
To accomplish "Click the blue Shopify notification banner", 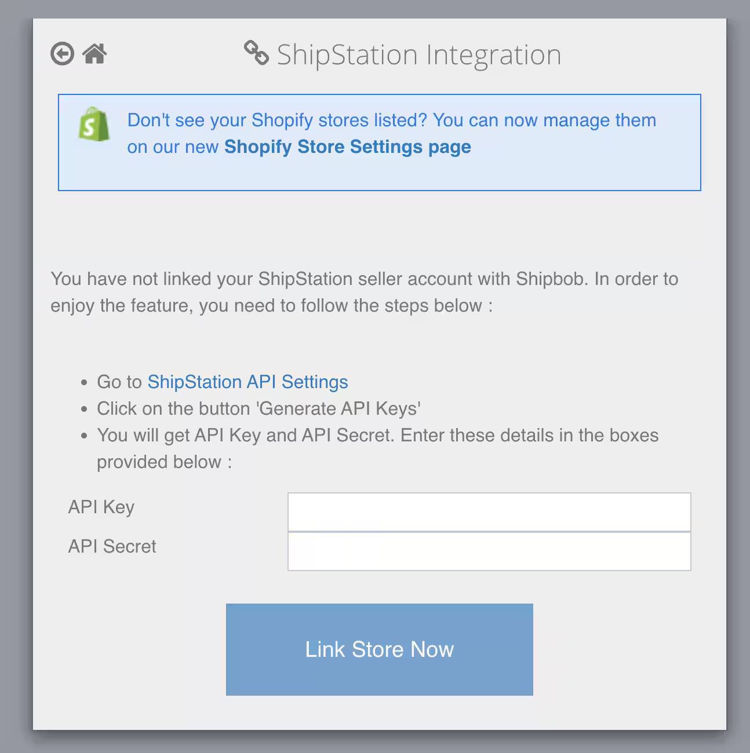I will point(379,142).
